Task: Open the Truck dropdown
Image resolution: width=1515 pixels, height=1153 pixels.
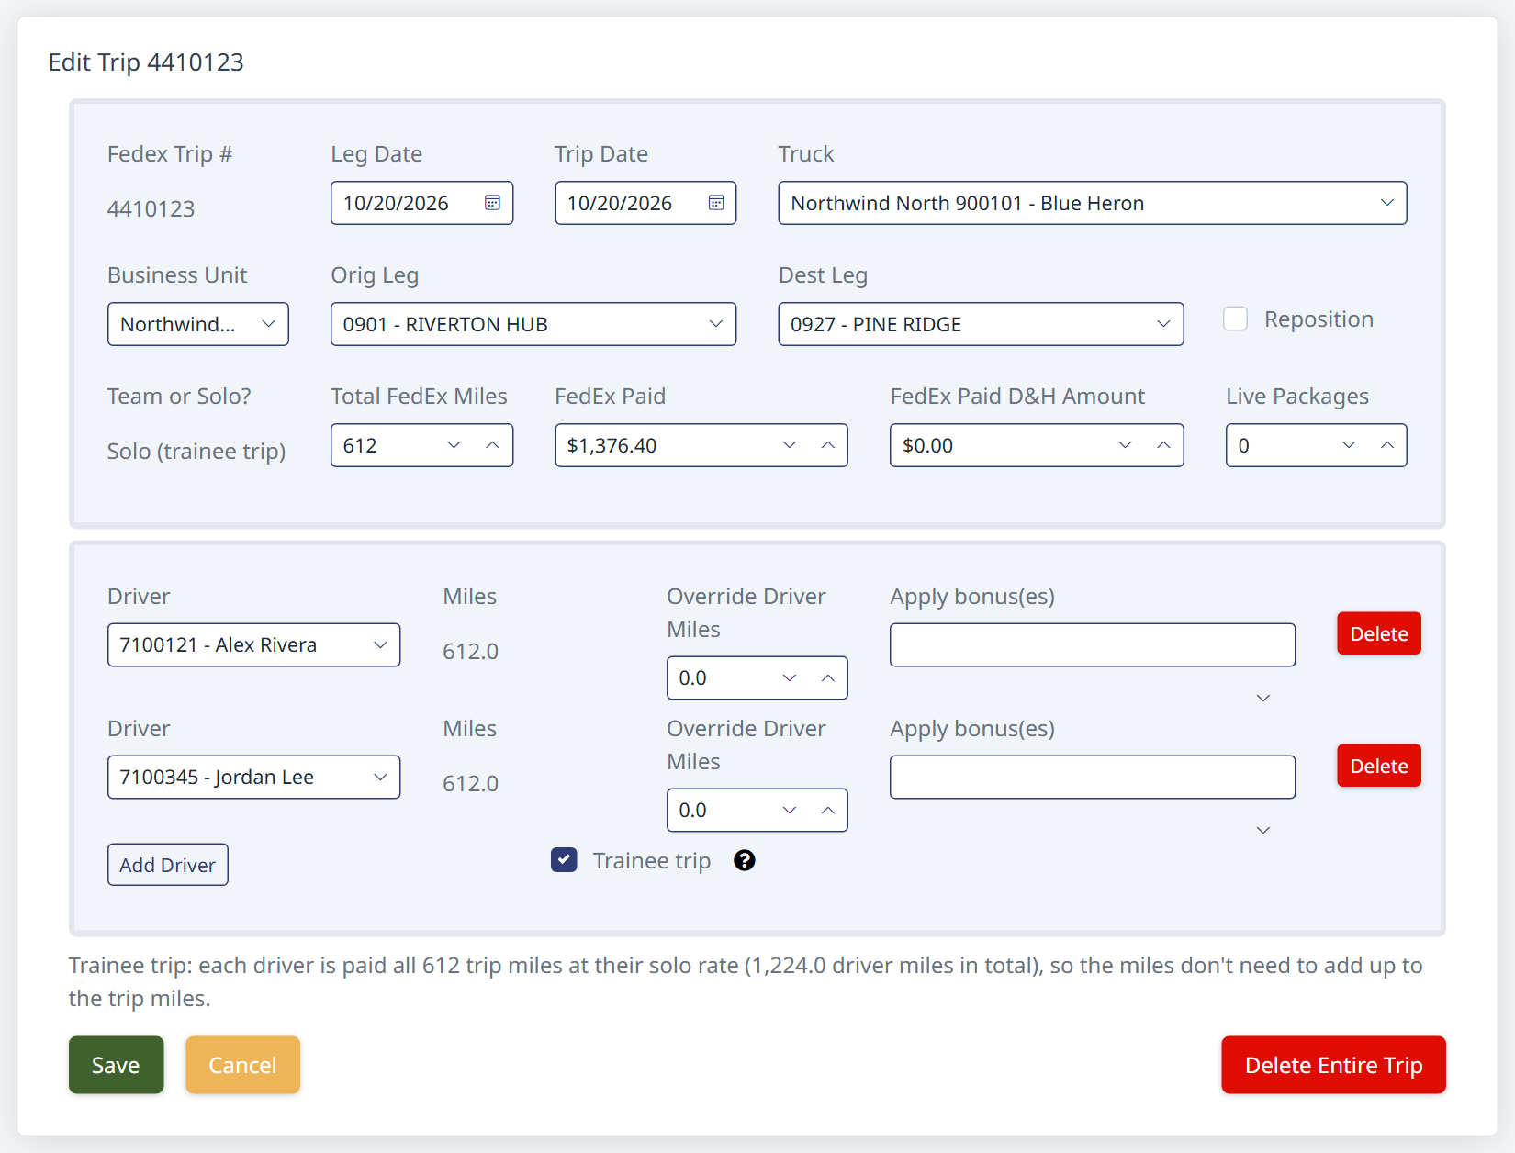Action: (x=1093, y=203)
